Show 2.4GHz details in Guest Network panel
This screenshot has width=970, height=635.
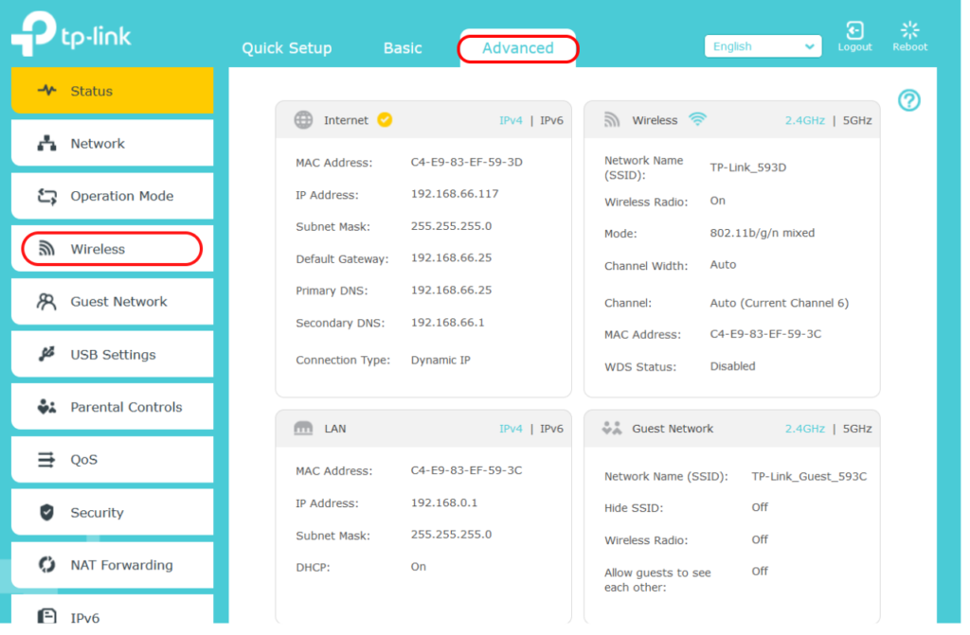pos(805,429)
